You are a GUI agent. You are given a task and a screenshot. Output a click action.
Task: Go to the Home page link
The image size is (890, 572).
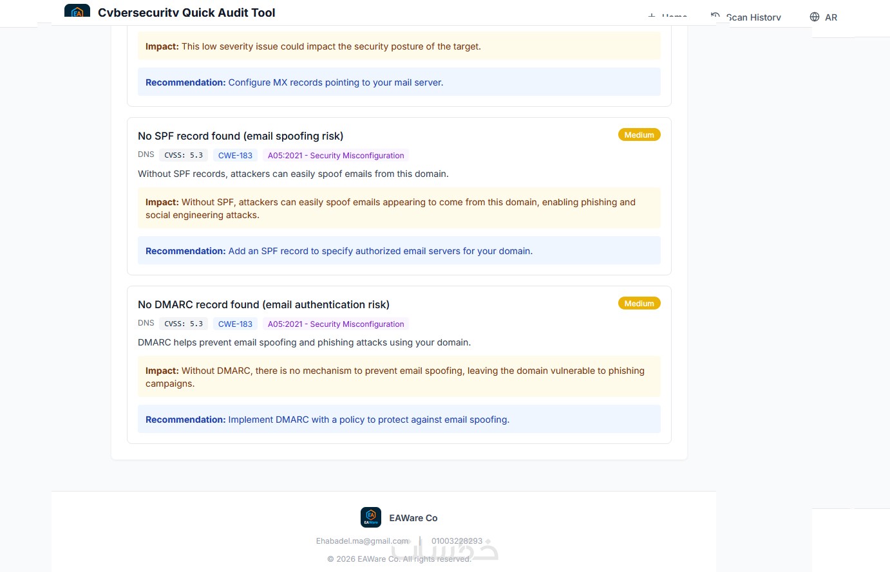[x=674, y=16]
